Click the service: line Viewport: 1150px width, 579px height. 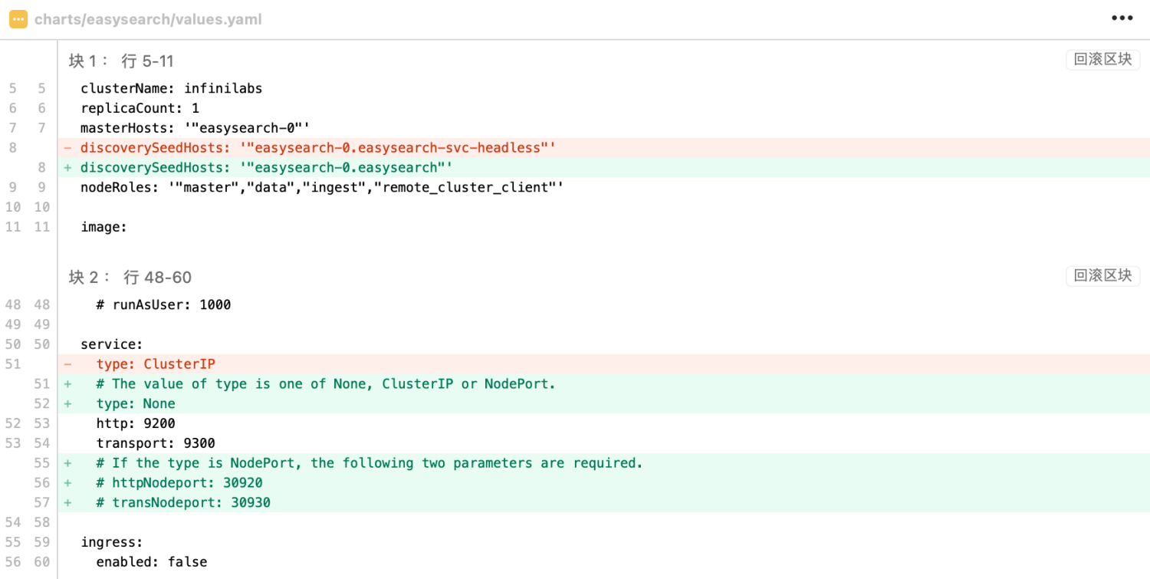pyautogui.click(x=112, y=344)
